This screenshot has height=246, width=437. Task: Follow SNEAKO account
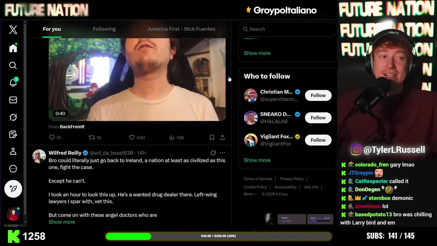click(x=318, y=118)
